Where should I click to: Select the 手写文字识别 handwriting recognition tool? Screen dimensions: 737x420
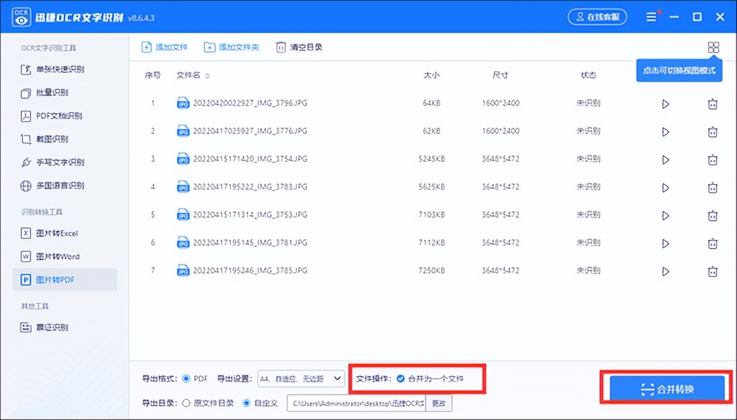(60, 162)
